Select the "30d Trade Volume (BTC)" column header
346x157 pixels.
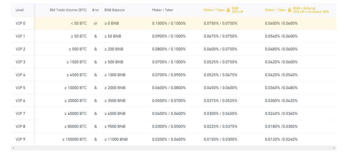click(x=68, y=10)
